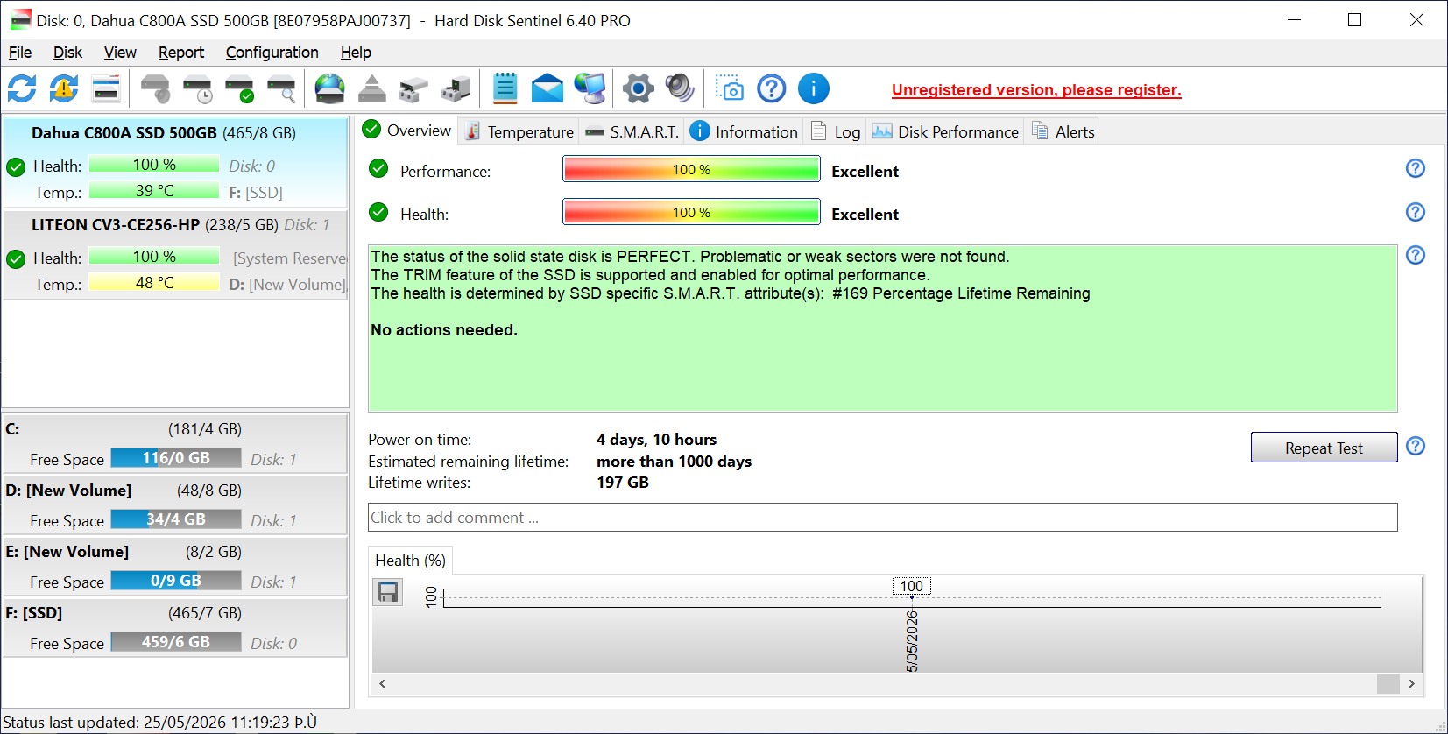This screenshot has height=734, width=1448.
Task: Click the LITEON disk 48 °C temperature bar
Action: click(x=154, y=283)
